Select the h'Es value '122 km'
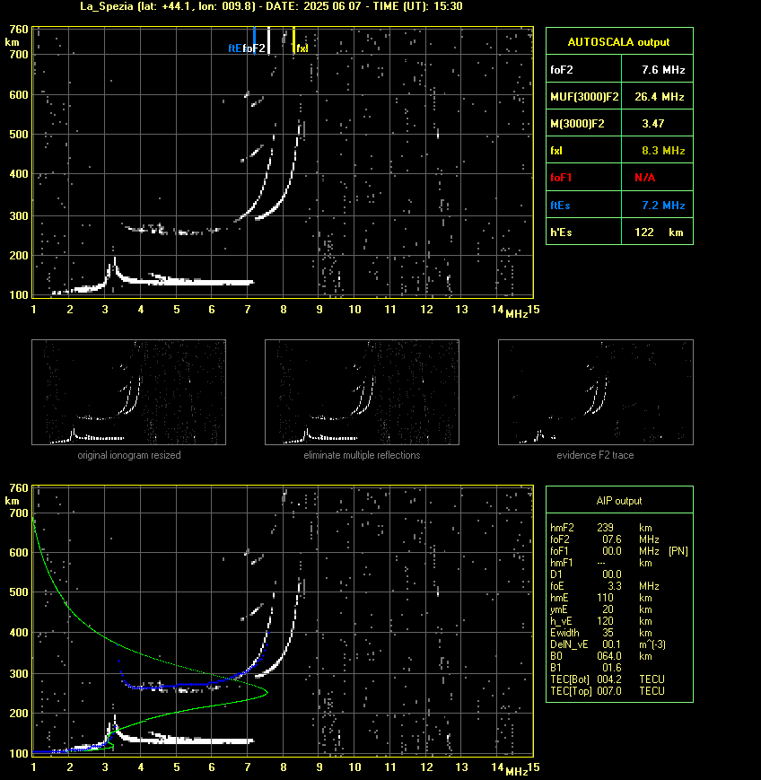761x780 pixels. (659, 232)
